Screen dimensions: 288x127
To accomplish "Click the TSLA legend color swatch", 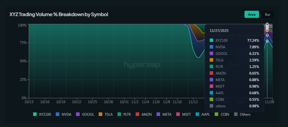I will pos(100,114).
